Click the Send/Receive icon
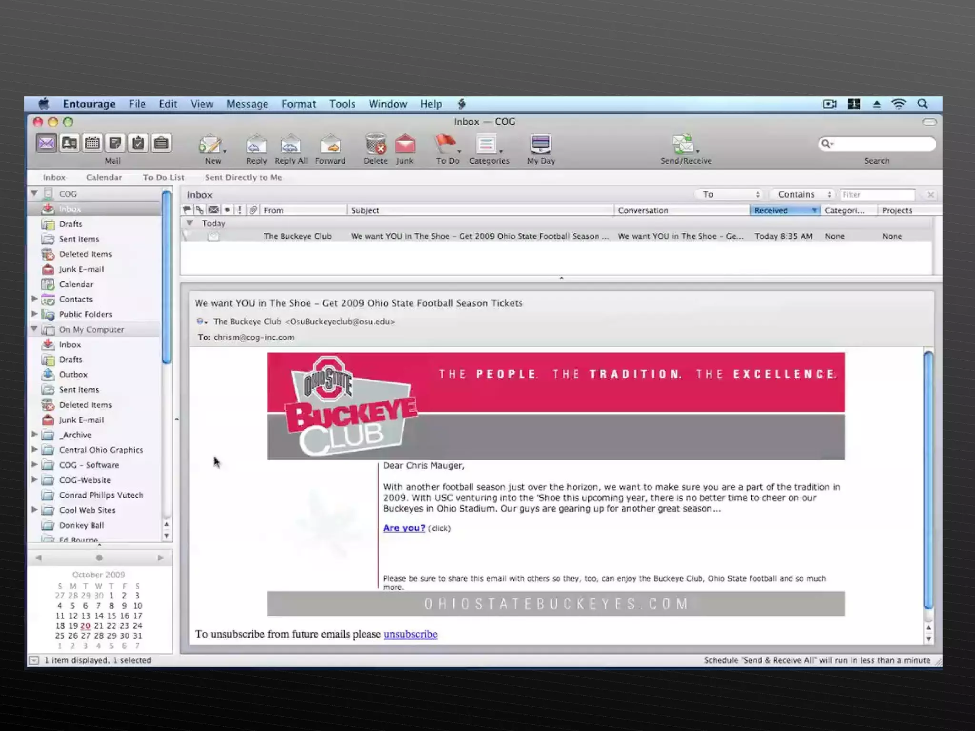This screenshot has height=731, width=975. pos(684,144)
